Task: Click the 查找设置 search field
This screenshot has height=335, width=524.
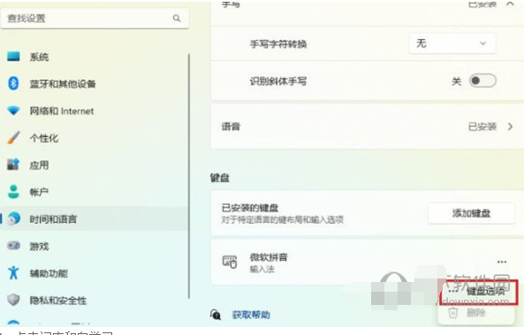Action: pos(95,18)
